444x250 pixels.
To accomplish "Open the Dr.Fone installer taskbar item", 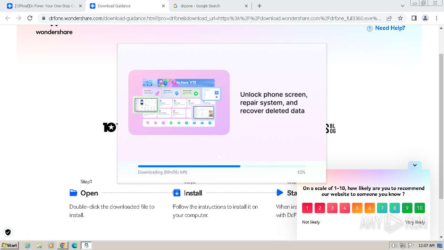I will pos(86,245).
